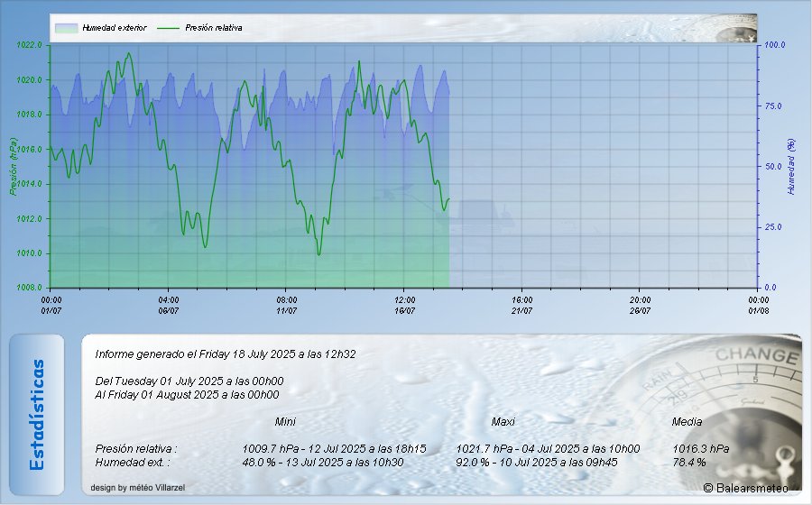Select the 'Informe generado el Friday 18 July' line

point(226,354)
